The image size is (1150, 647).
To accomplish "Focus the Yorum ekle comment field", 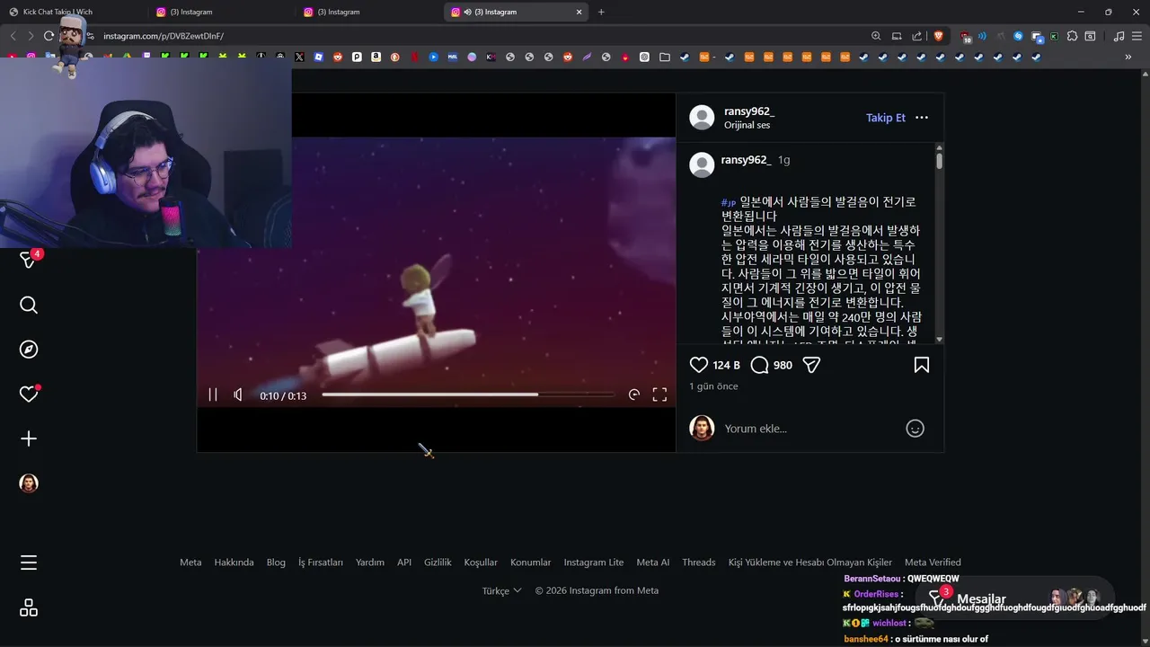I will [809, 429].
